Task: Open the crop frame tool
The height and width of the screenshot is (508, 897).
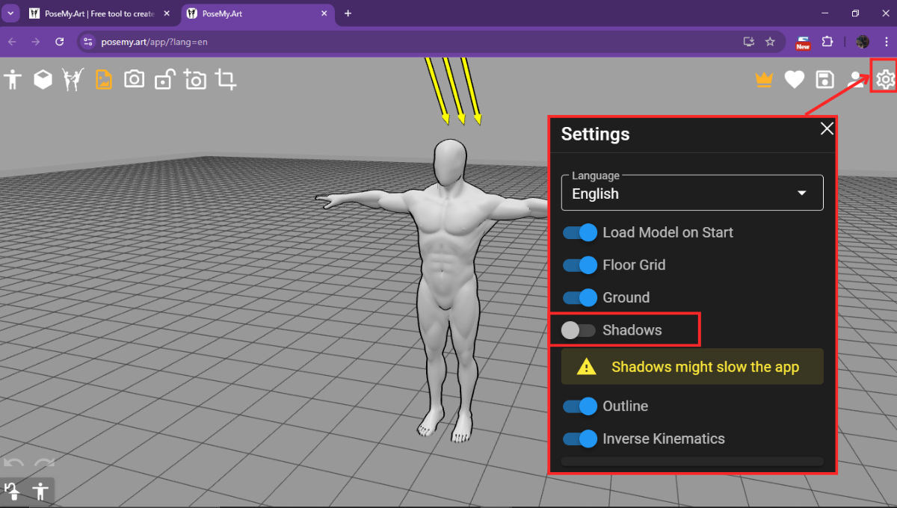Action: pyautogui.click(x=225, y=78)
